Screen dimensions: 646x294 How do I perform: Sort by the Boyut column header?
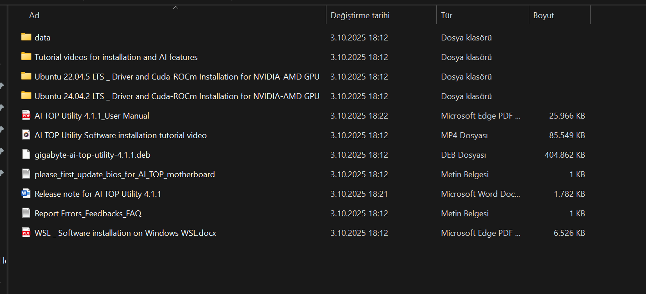pyautogui.click(x=544, y=15)
